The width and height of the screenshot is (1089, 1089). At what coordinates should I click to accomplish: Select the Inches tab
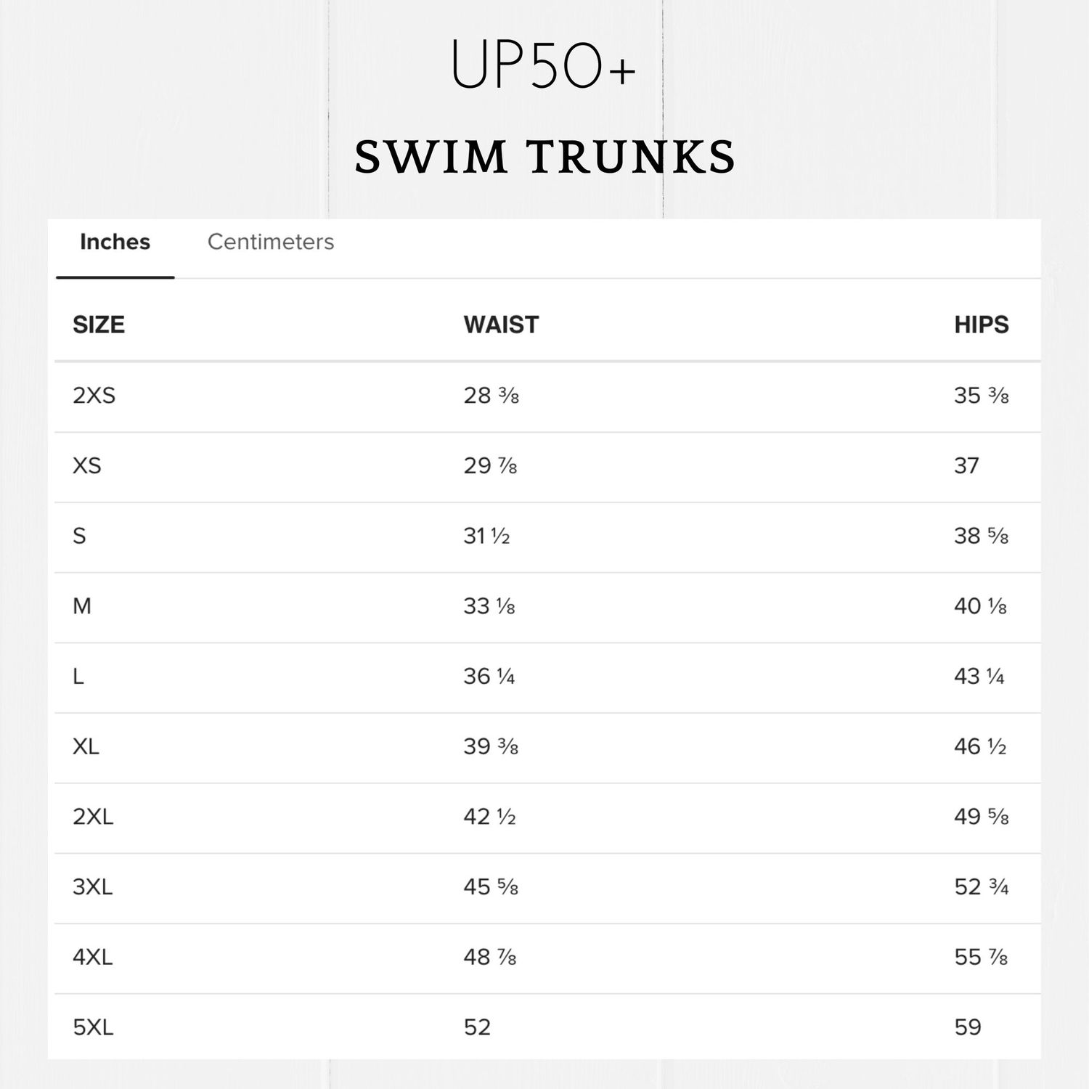pos(115,242)
